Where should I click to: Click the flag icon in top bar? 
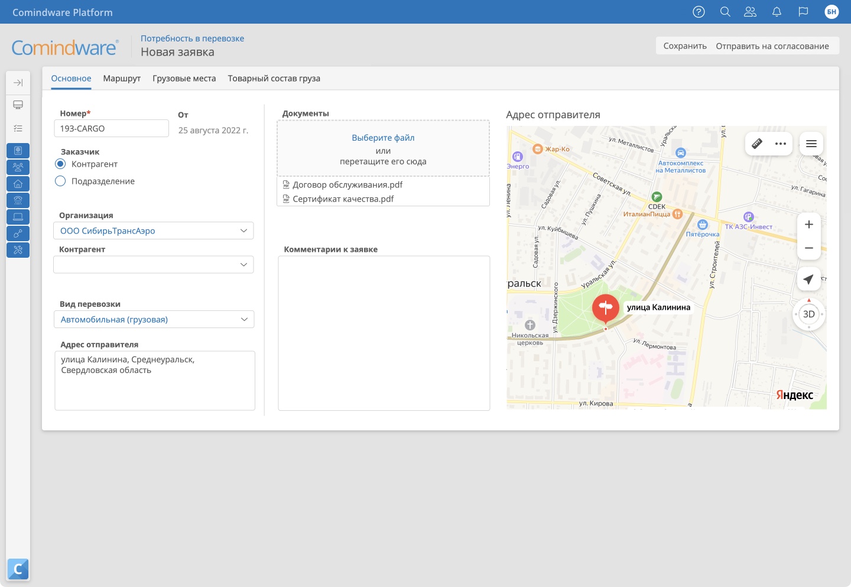point(803,12)
